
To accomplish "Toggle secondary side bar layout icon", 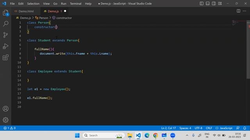I will pyautogui.click(x=214, y=3).
